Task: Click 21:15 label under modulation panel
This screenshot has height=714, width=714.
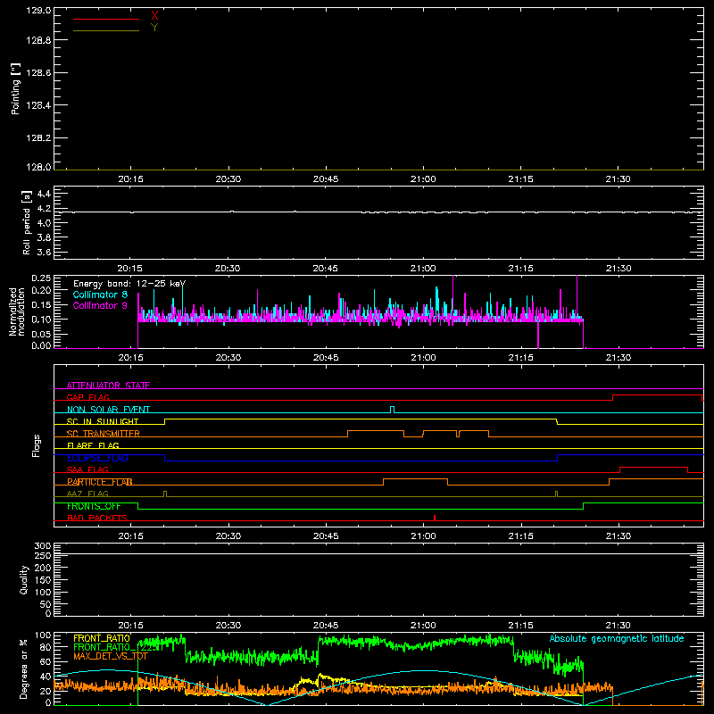Action: coord(520,358)
